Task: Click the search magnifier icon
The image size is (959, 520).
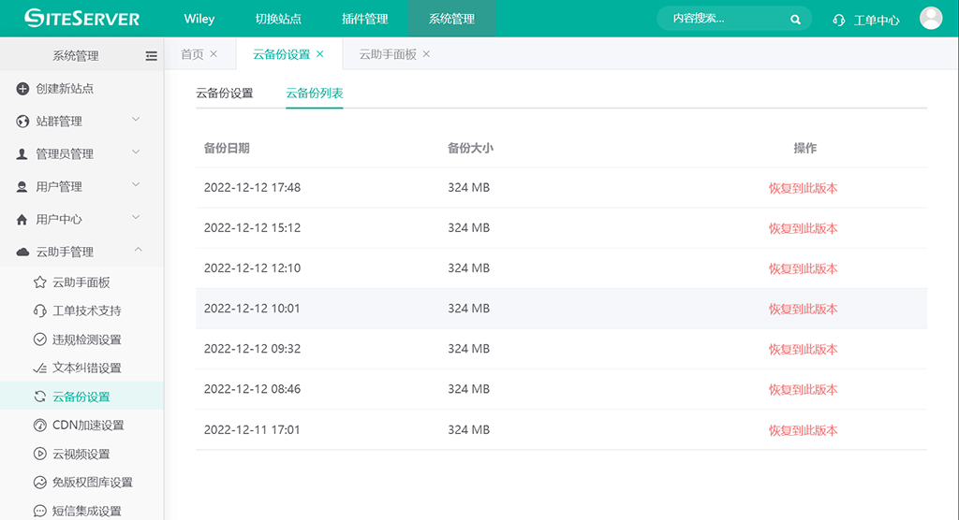Action: click(x=795, y=19)
